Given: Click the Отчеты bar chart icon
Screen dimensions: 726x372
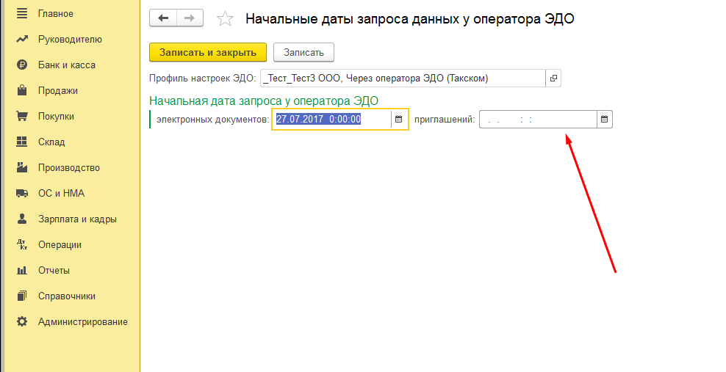Looking at the screenshot, I should point(22,271).
